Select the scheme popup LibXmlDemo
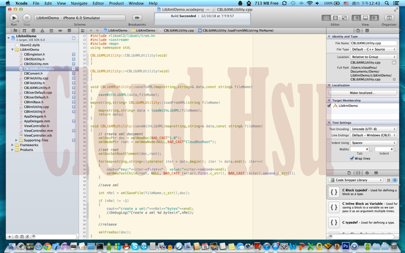 [47, 18]
